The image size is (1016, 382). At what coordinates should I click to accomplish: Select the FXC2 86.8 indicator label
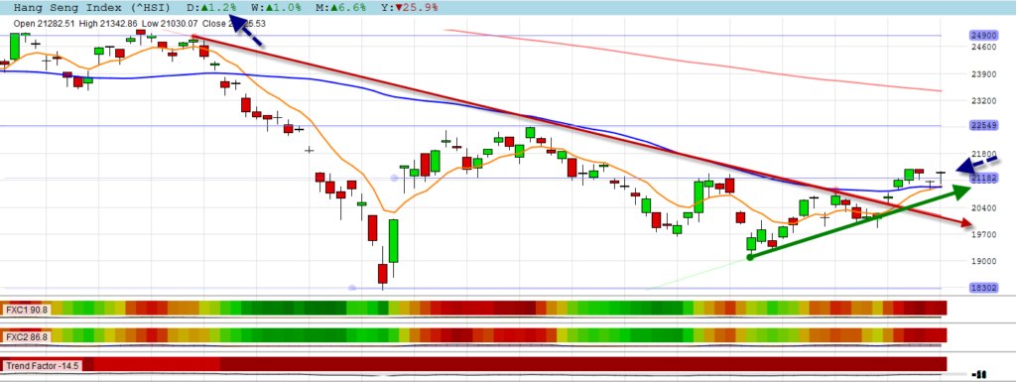tap(27, 337)
